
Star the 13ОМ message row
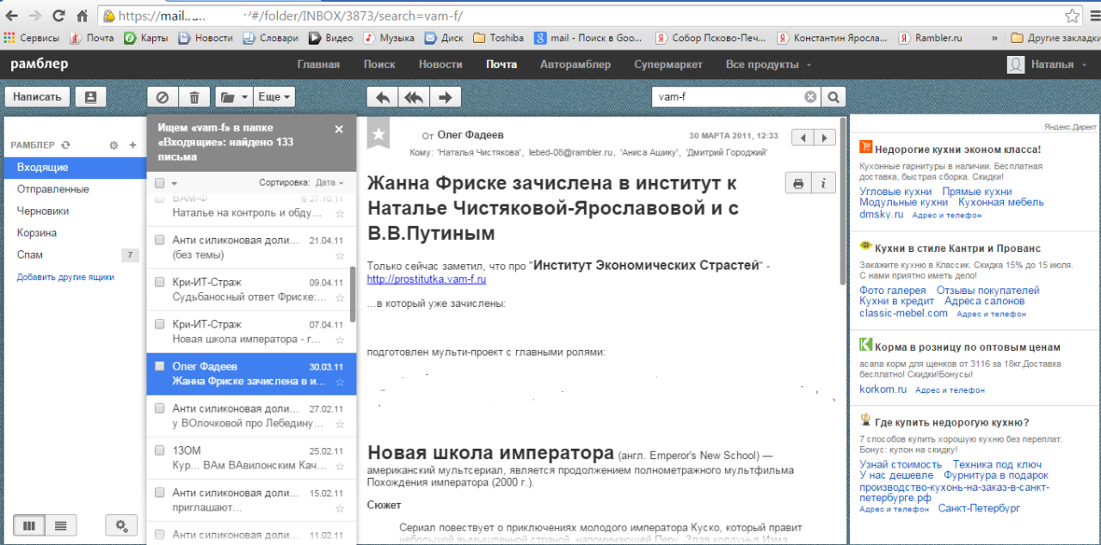(x=340, y=466)
